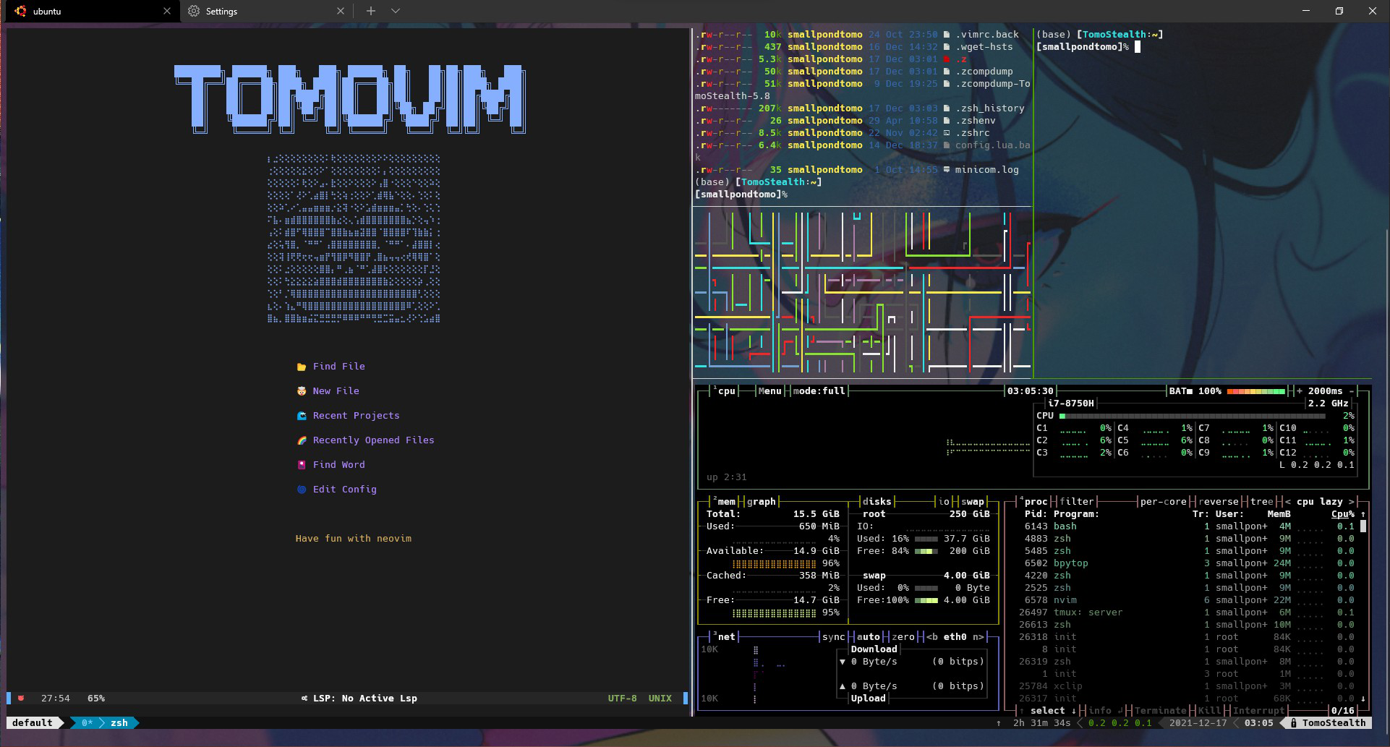
Task: Toggle zero in btop net panel
Action: tap(903, 637)
